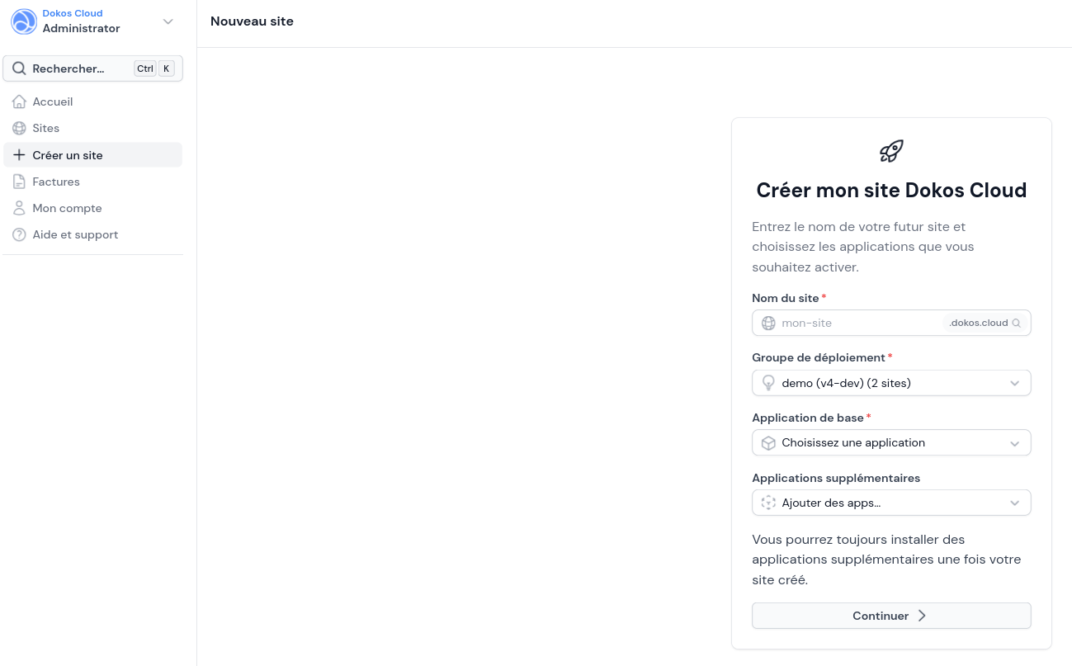
Task: Click the K shortcut key badge
Action: (x=167, y=68)
